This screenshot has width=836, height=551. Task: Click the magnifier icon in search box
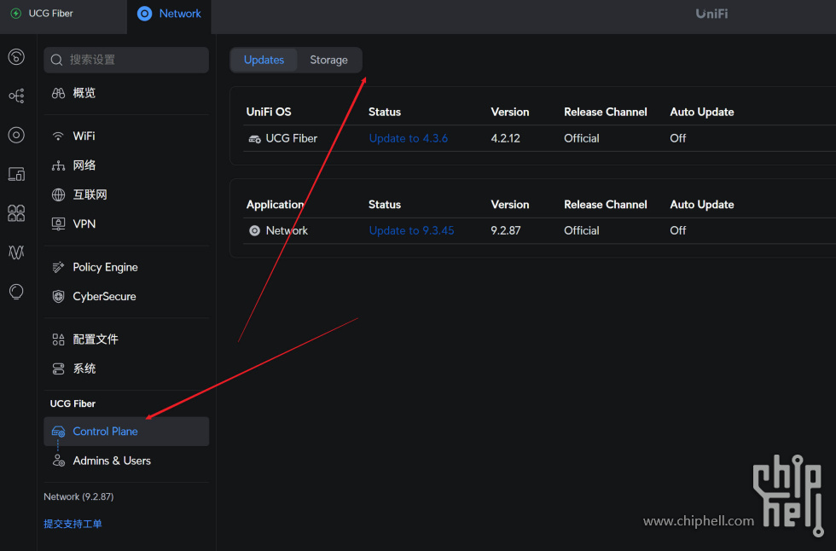click(x=56, y=60)
